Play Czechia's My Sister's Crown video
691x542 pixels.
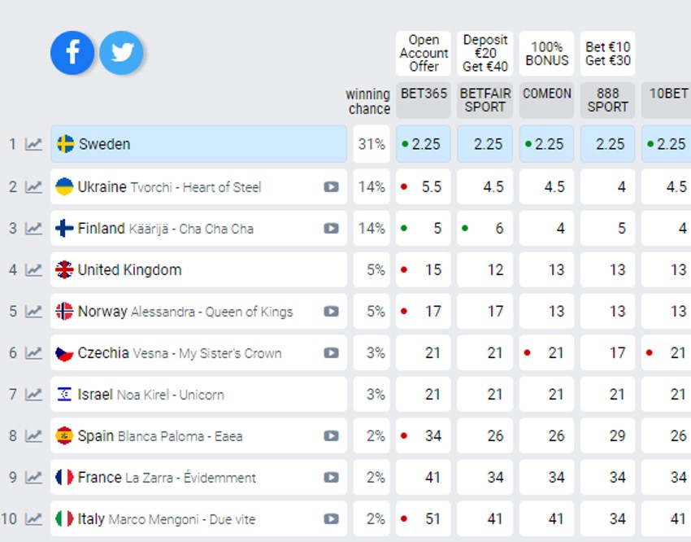331,353
